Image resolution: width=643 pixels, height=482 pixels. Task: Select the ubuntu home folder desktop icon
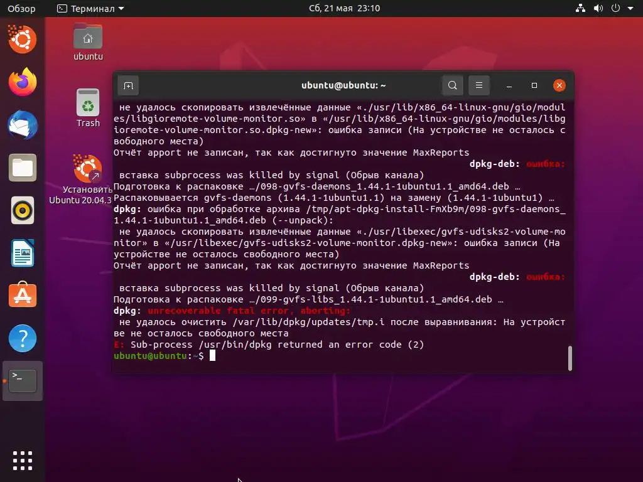(x=88, y=42)
